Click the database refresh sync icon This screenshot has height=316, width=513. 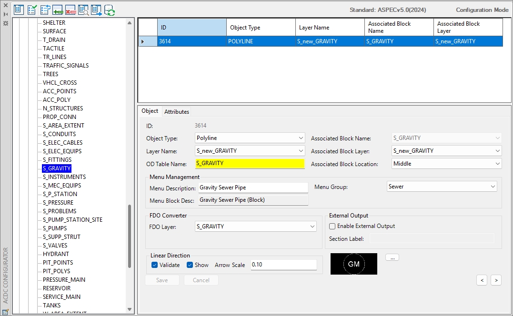click(x=109, y=10)
